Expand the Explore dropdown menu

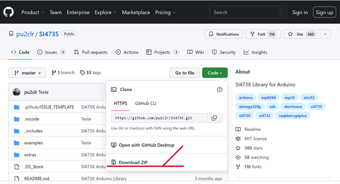point(105,12)
